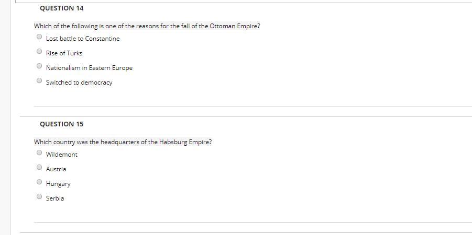
Task: Click the 'Wildemont' answer label
Action: tap(62, 155)
